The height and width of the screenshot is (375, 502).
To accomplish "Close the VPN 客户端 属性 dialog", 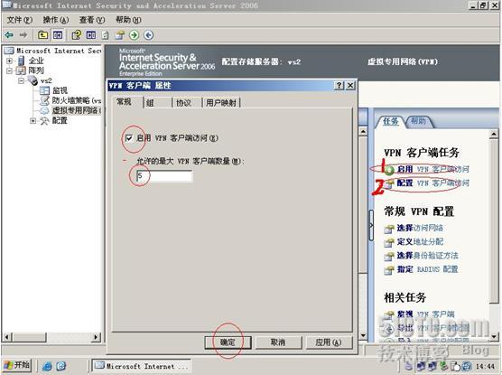I will [x=351, y=85].
